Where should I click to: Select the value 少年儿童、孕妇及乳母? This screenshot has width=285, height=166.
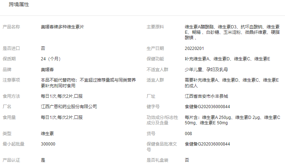click(x=206, y=70)
